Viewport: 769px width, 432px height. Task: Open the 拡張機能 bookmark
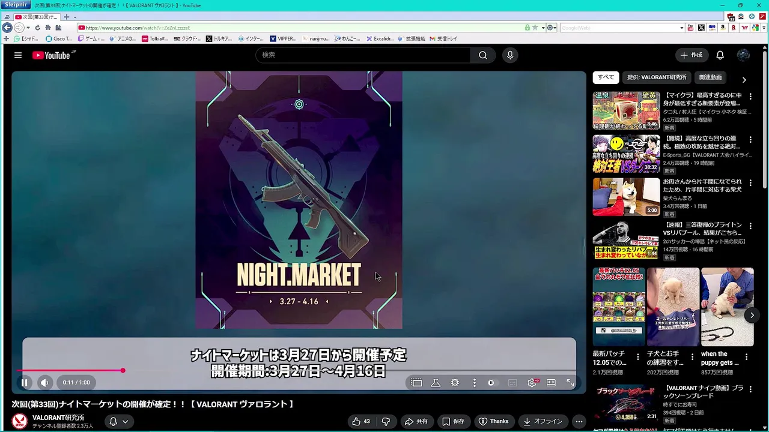click(412, 38)
